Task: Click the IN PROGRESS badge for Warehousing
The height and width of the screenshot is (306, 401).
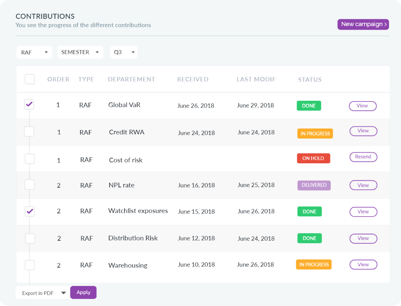Action: [x=314, y=264]
